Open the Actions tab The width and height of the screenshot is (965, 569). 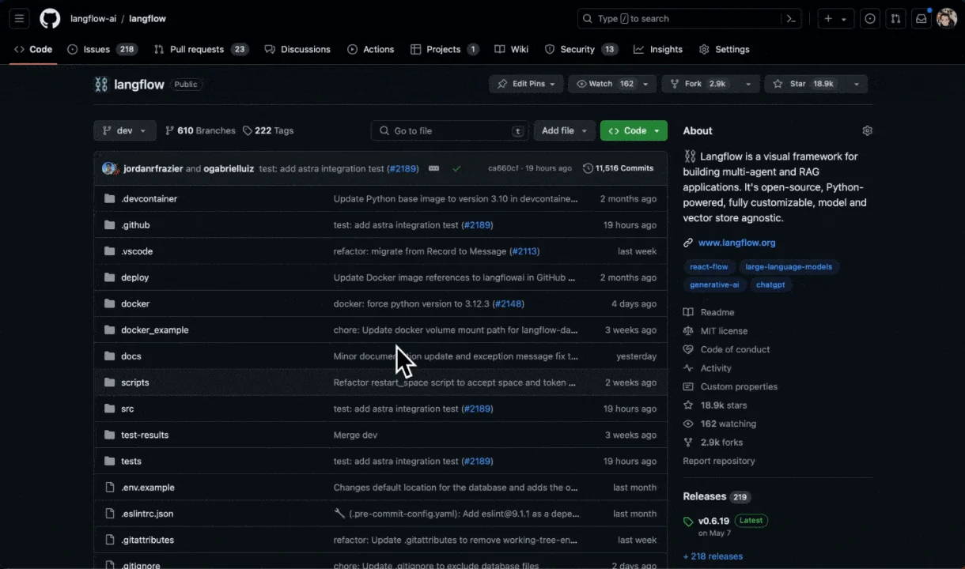click(x=370, y=49)
